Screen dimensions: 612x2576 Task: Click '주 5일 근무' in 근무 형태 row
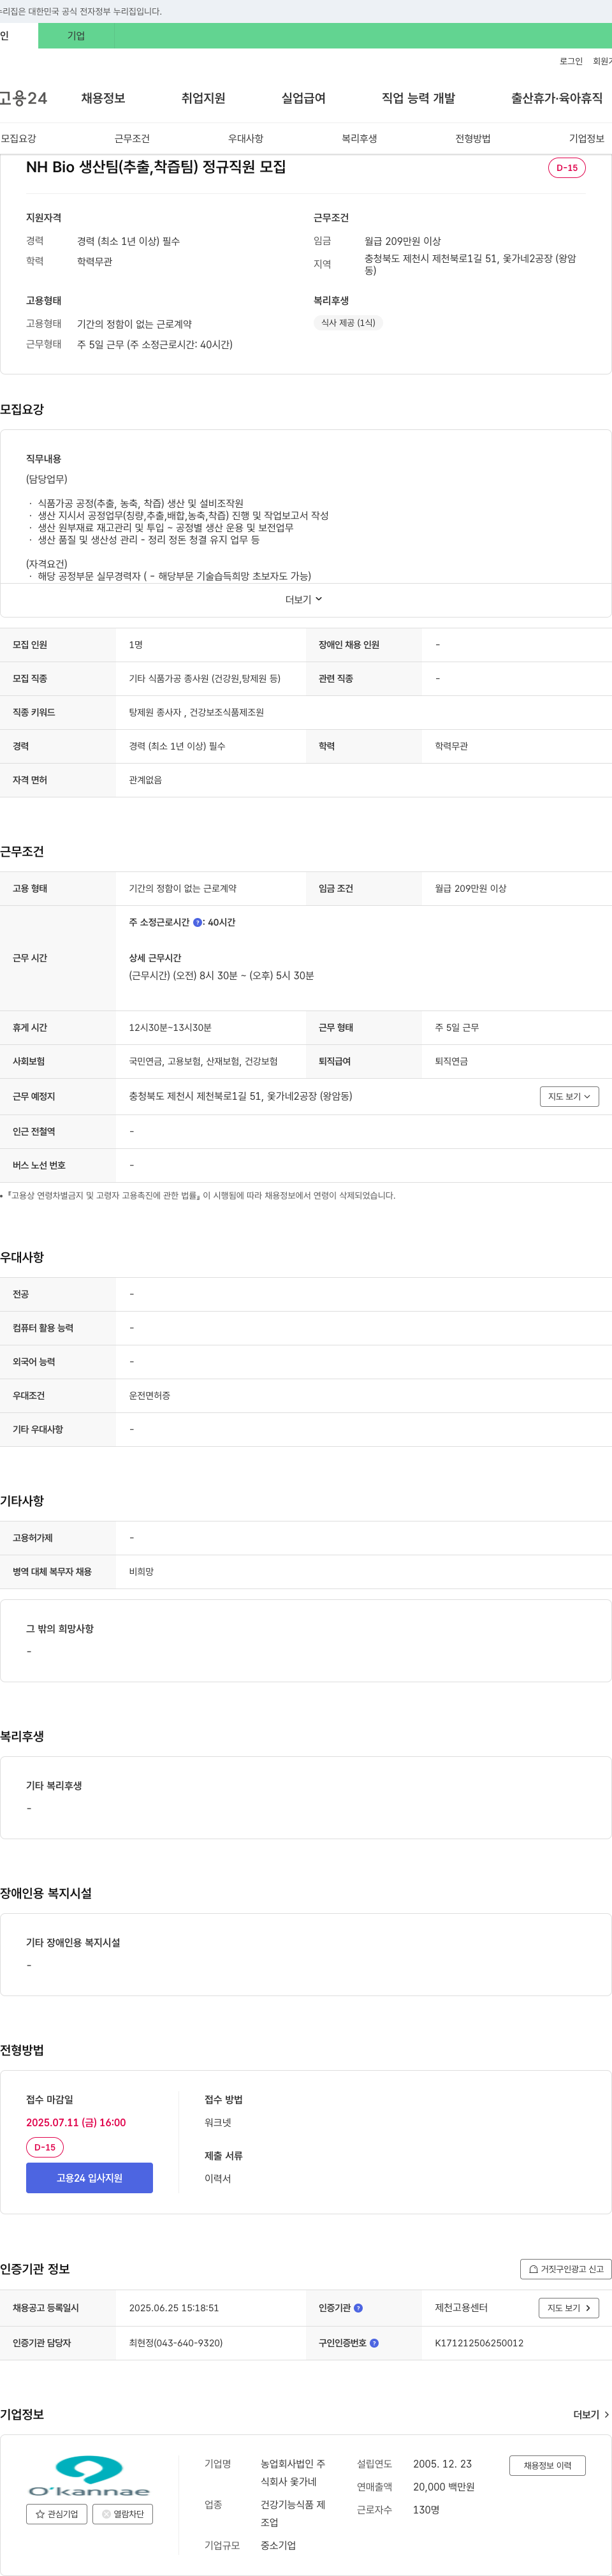tap(456, 1028)
